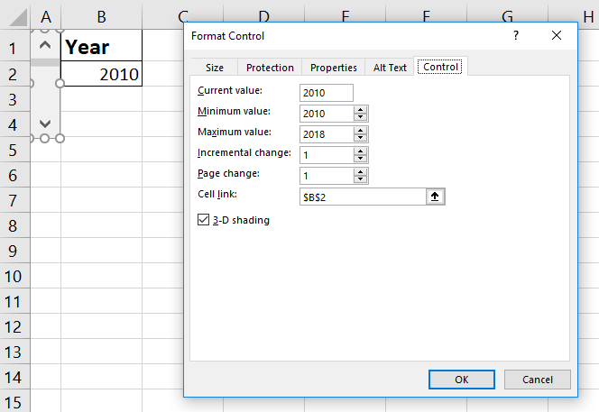Click the Select All corner triangle

[x=17, y=16]
